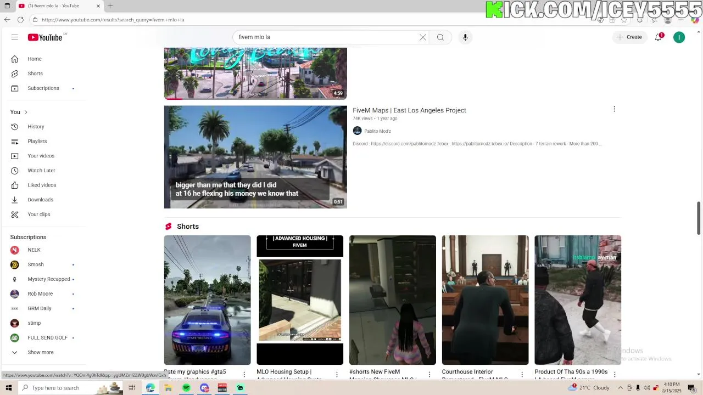Click the Home icon in sidebar
This screenshot has width=703, height=395.
click(15, 59)
